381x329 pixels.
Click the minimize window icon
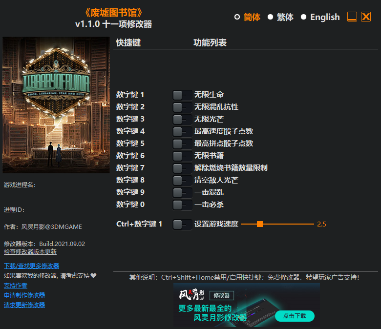pyautogui.click(x=352, y=17)
